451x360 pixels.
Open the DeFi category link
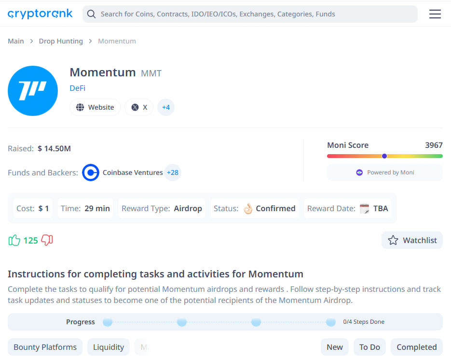(x=77, y=88)
